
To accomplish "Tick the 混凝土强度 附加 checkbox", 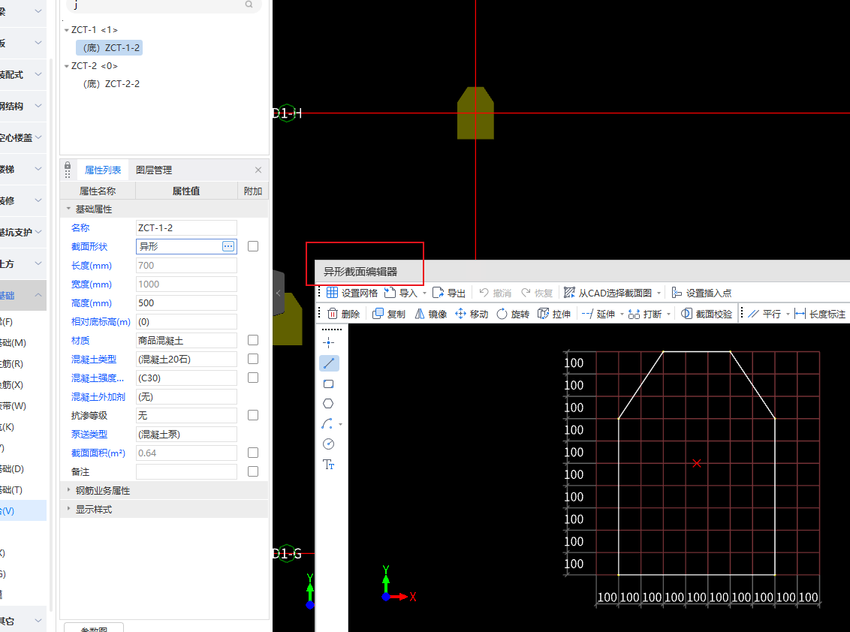I will (x=253, y=378).
